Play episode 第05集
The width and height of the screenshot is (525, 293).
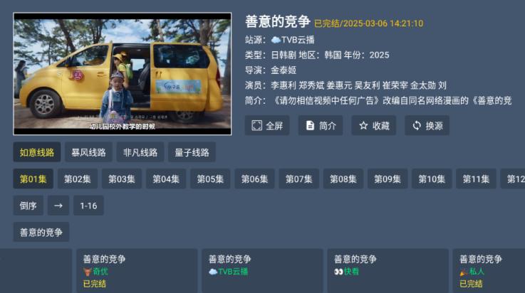click(x=210, y=179)
